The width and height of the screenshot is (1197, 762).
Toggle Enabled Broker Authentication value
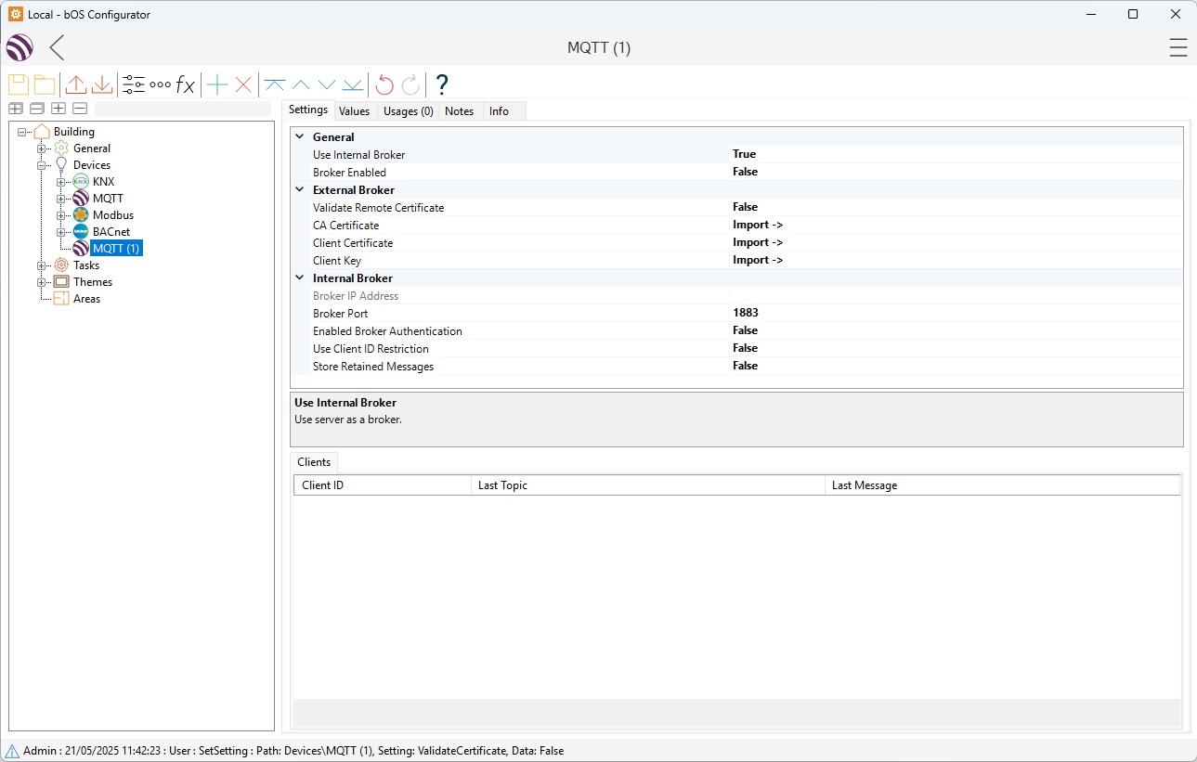pos(745,330)
